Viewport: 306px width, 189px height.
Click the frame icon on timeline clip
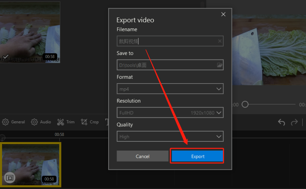(x=10, y=177)
